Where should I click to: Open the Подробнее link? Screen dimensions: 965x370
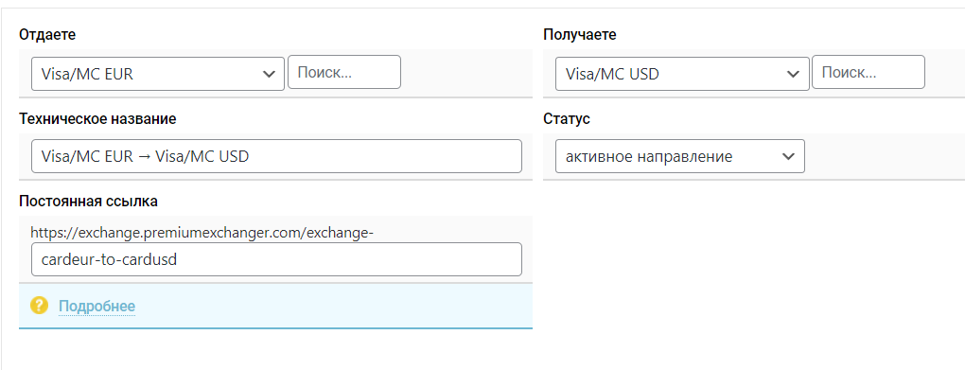[x=96, y=306]
